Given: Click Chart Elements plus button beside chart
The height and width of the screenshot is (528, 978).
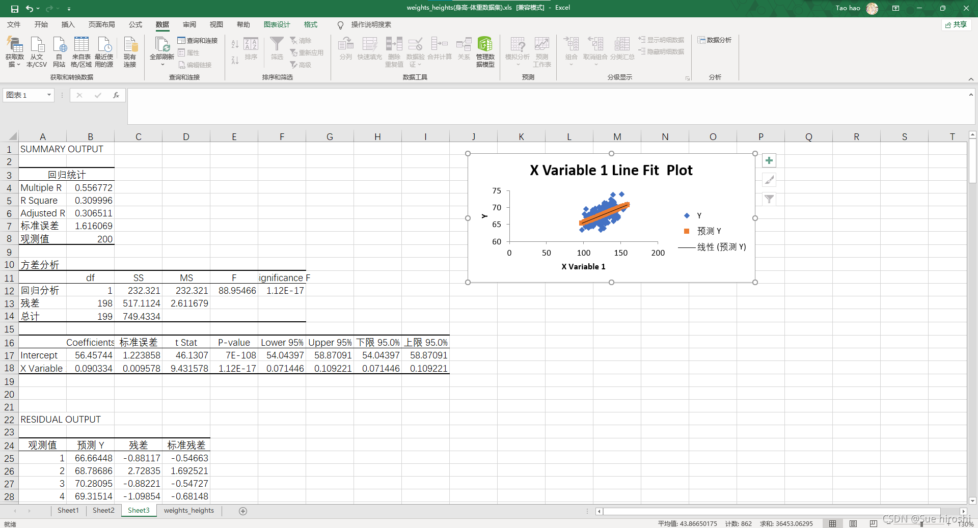Looking at the screenshot, I should click(769, 160).
